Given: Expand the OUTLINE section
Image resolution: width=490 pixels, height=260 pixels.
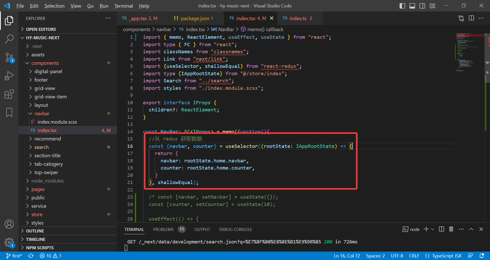Looking at the screenshot, I should pos(68,231).
